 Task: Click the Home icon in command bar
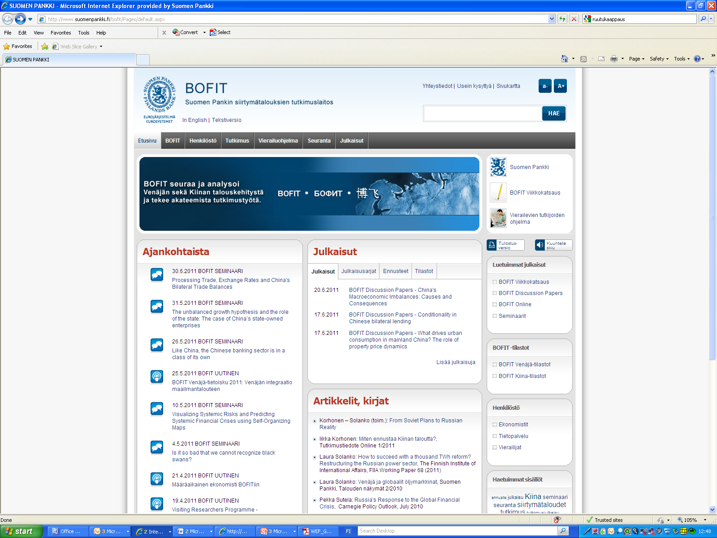point(565,59)
